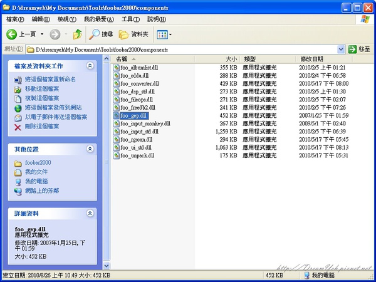Screen dimensions: 376x282
Task: Click 將這個檔案重新命名 rename link
Action: pos(50,80)
